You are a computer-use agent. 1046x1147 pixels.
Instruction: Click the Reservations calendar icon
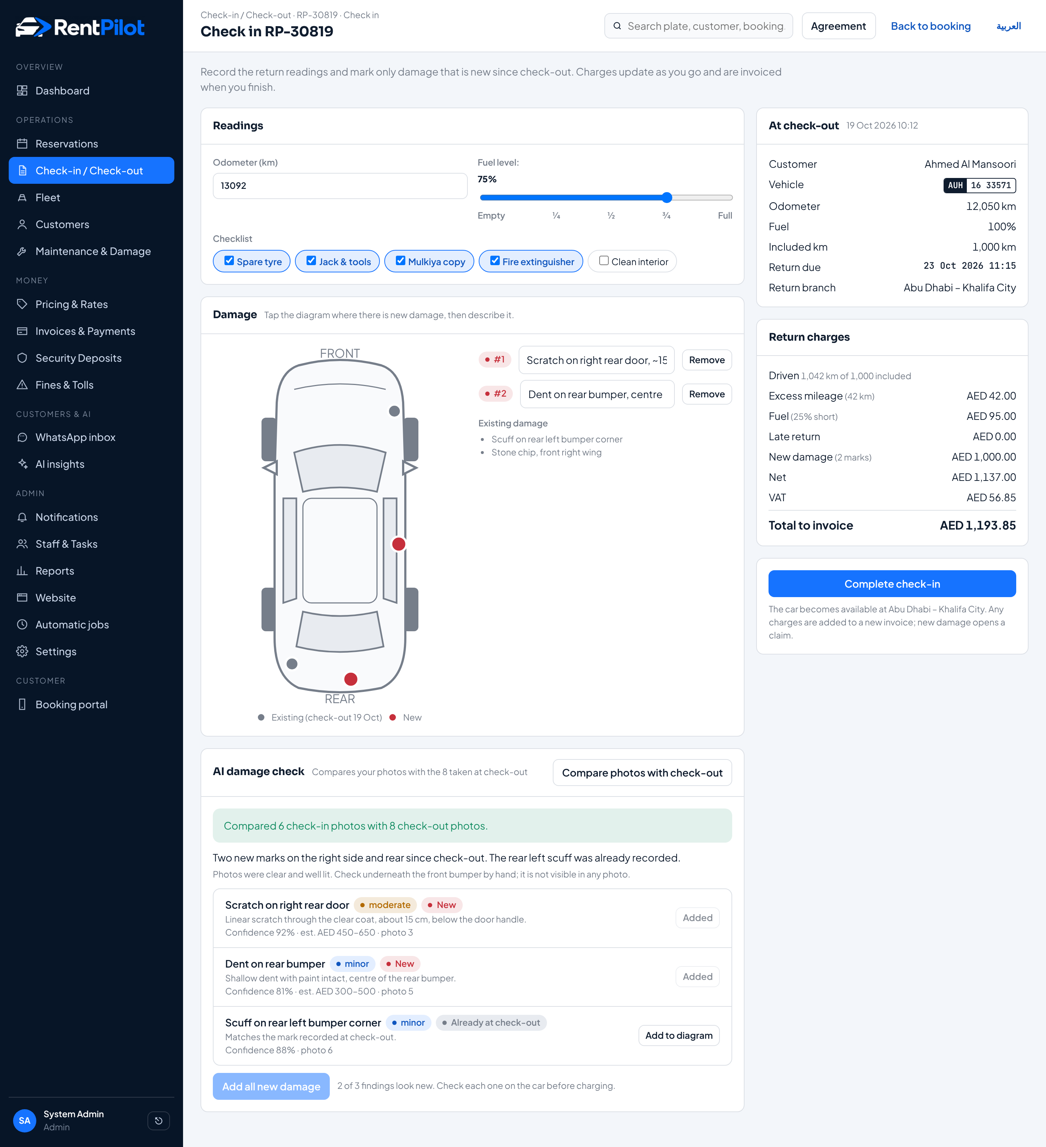click(x=22, y=143)
